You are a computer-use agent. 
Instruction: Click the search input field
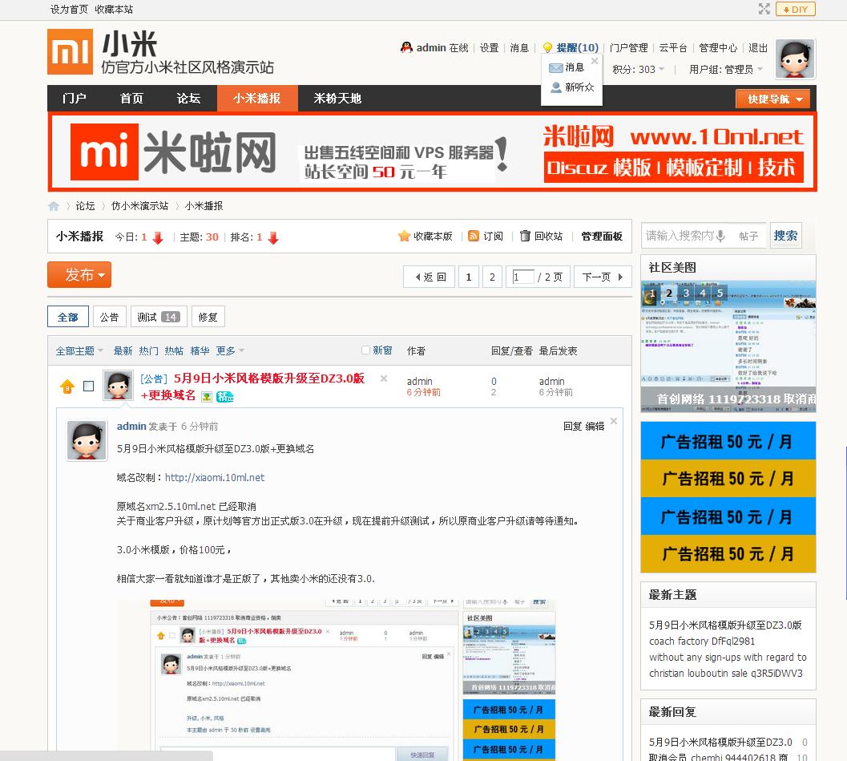pyautogui.click(x=680, y=236)
